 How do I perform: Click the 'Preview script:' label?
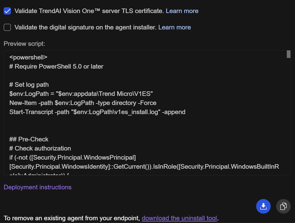[24, 44]
